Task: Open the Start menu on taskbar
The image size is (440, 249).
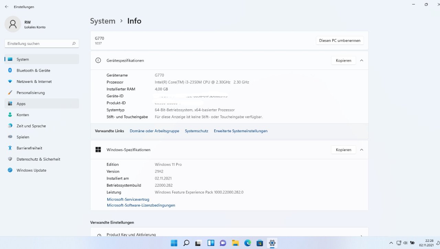Action: 174,243
